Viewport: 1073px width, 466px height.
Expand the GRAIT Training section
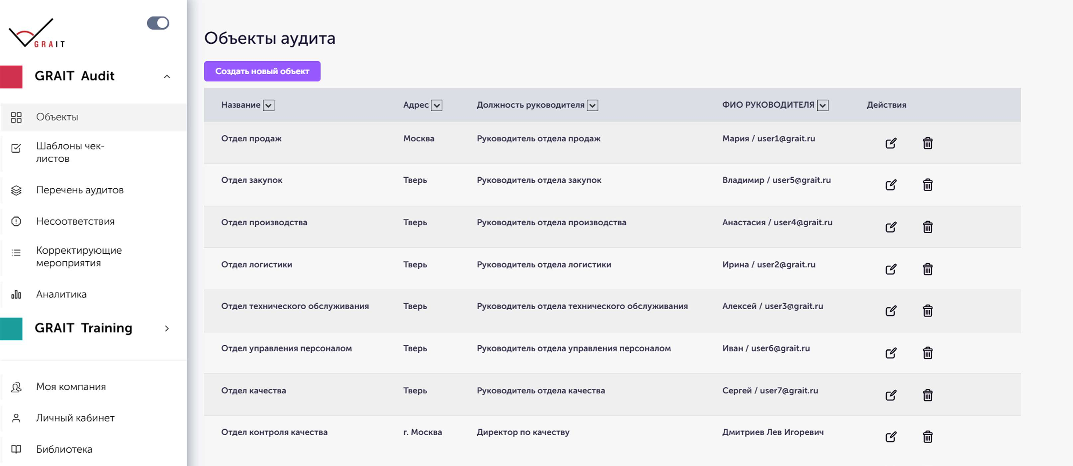coord(167,328)
